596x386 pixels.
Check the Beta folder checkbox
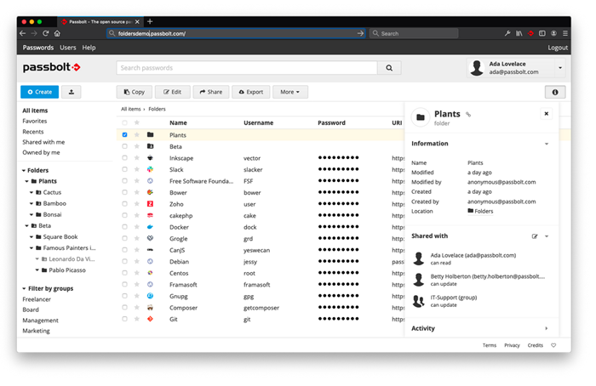tap(124, 146)
